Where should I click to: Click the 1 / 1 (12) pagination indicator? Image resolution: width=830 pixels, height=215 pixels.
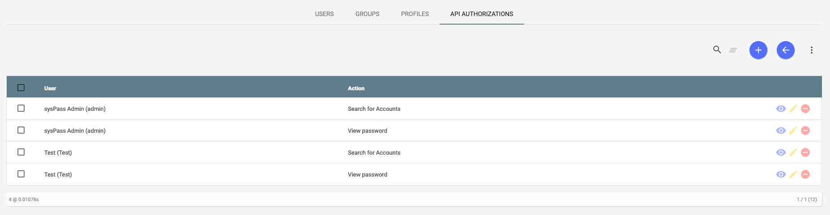pos(807,199)
